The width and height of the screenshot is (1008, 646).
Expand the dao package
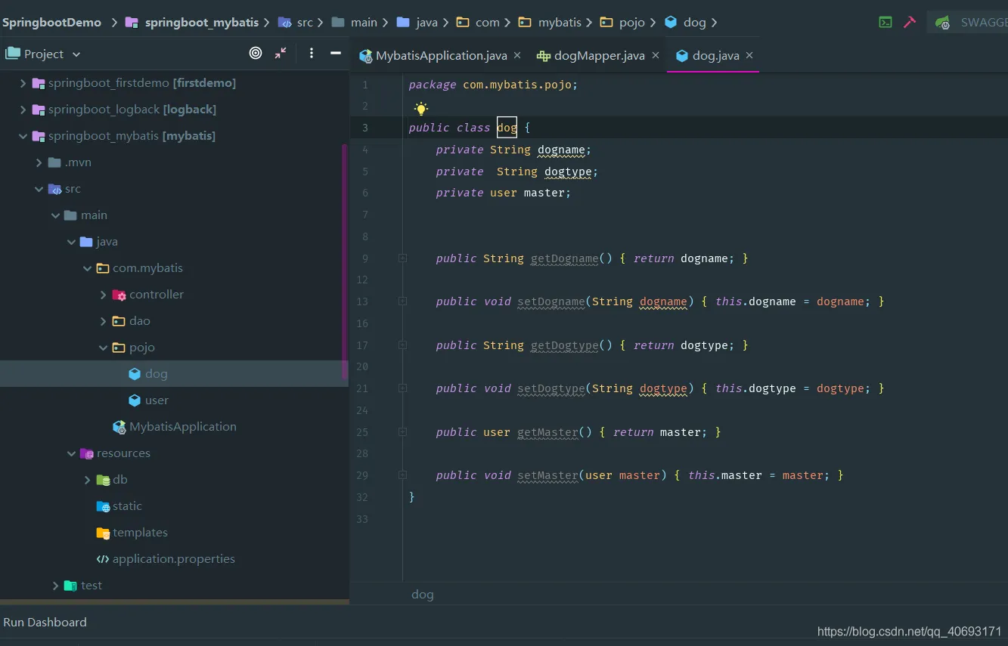(x=104, y=321)
